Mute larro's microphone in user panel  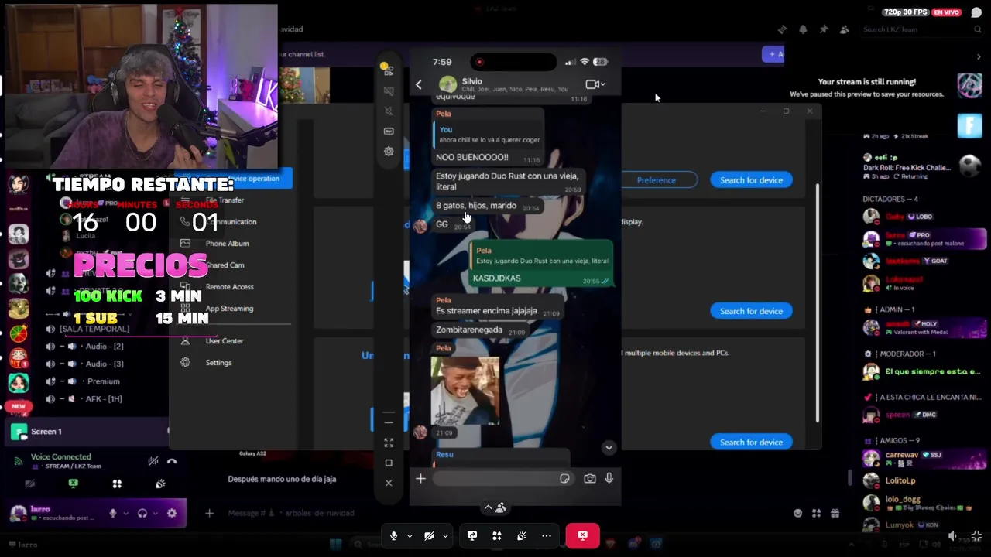tap(113, 513)
